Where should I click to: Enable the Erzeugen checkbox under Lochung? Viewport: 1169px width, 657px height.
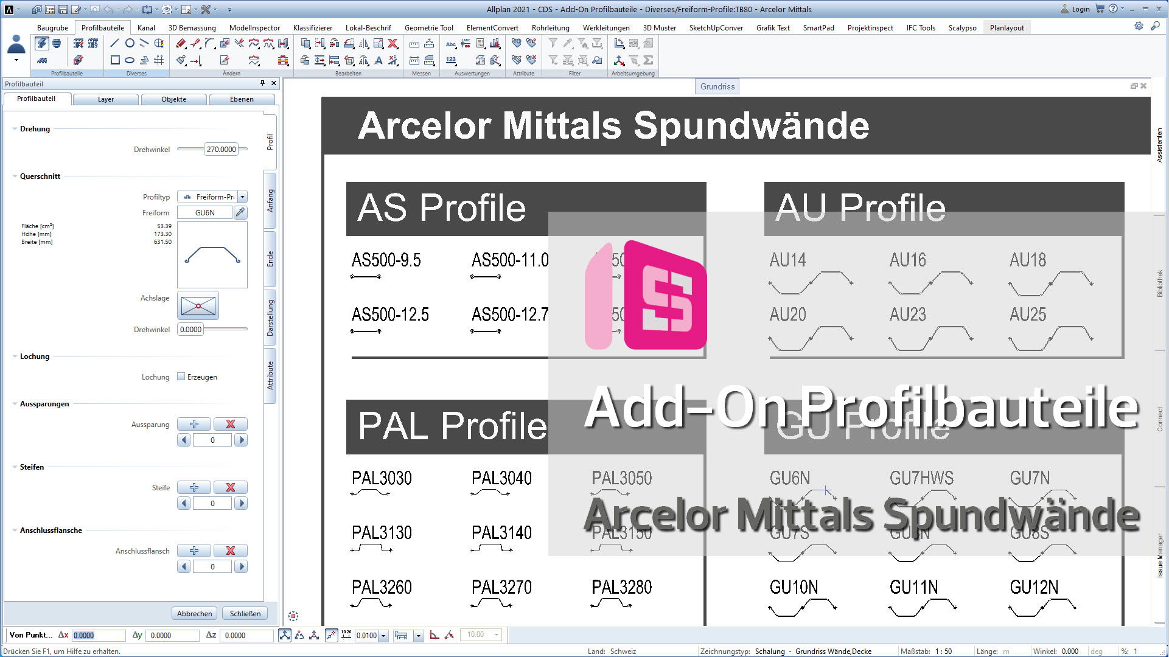point(181,377)
